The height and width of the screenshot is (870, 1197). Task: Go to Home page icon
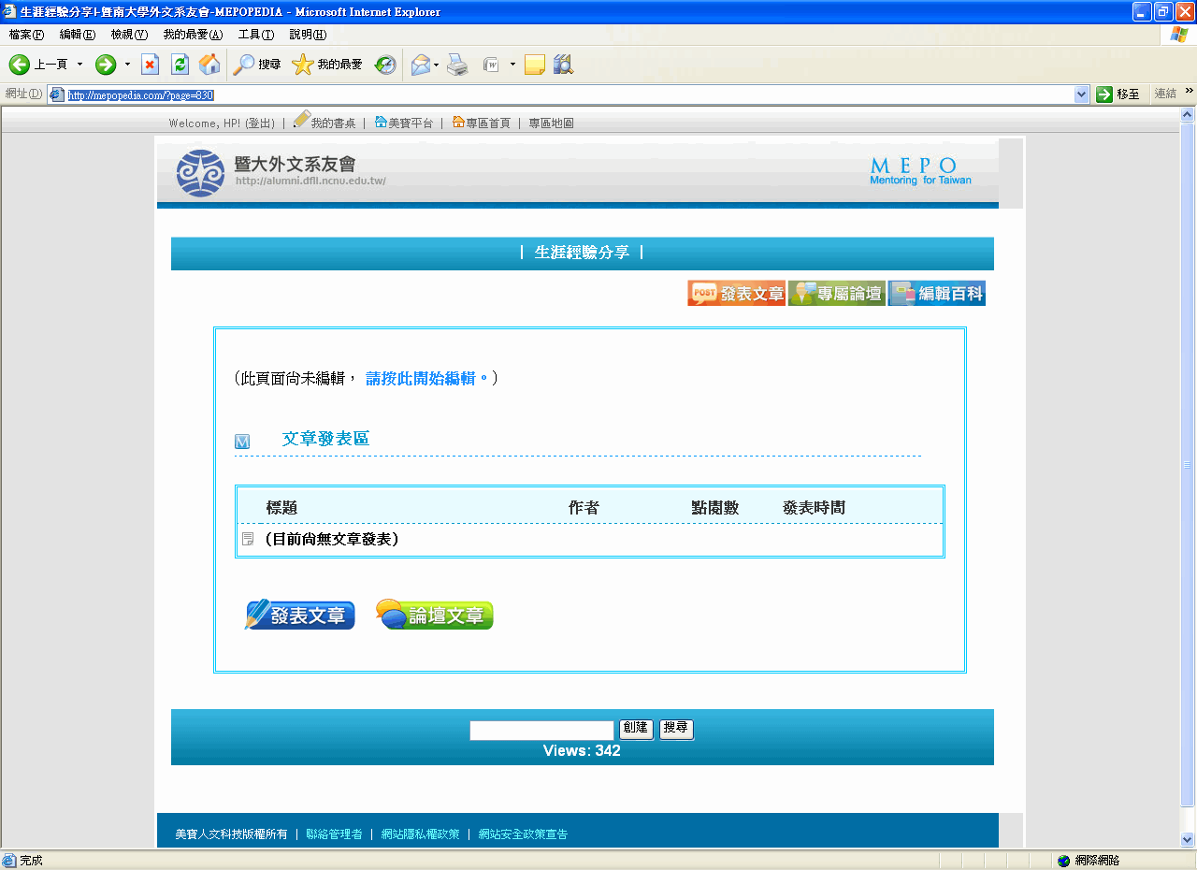209,65
